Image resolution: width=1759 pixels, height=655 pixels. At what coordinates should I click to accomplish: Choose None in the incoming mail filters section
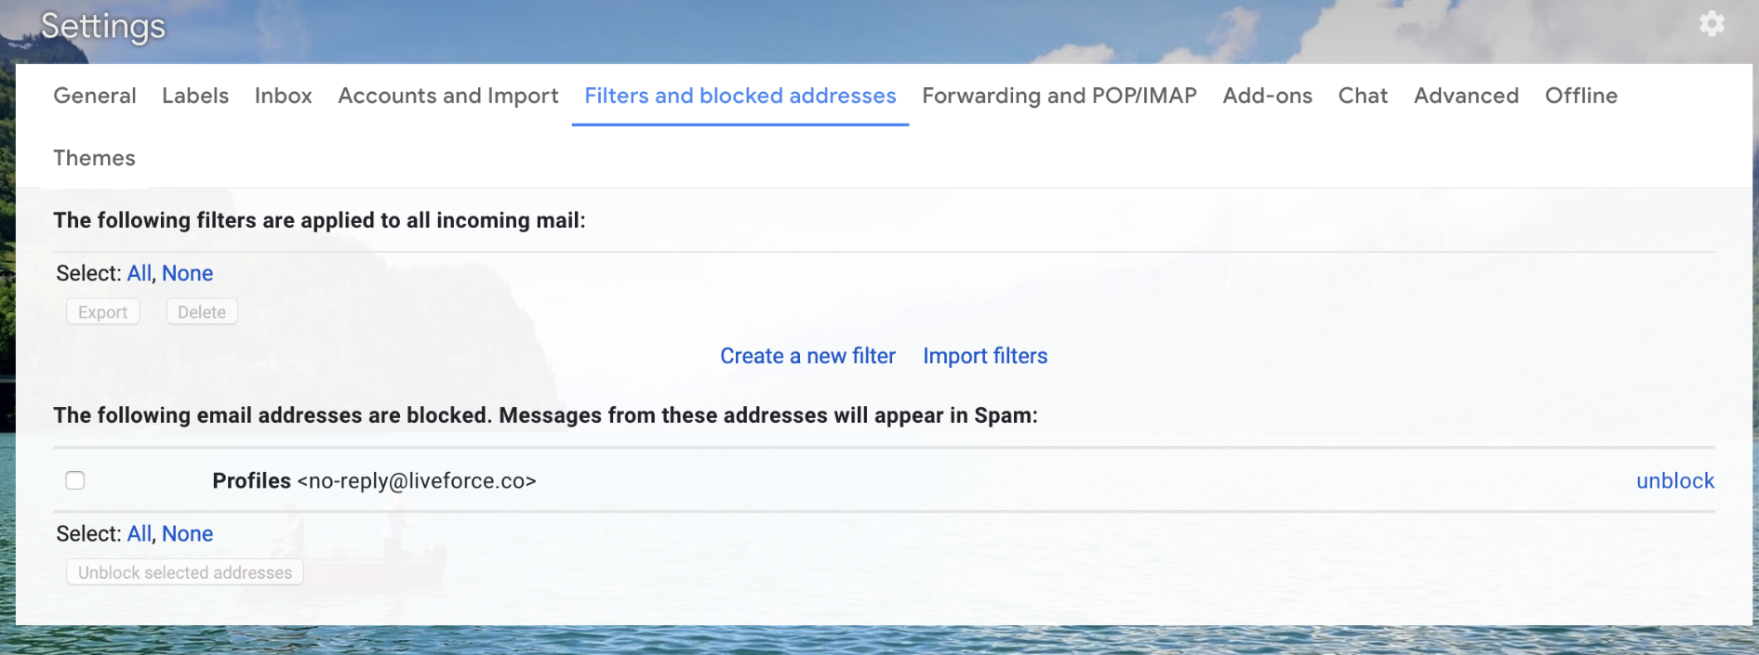(187, 273)
